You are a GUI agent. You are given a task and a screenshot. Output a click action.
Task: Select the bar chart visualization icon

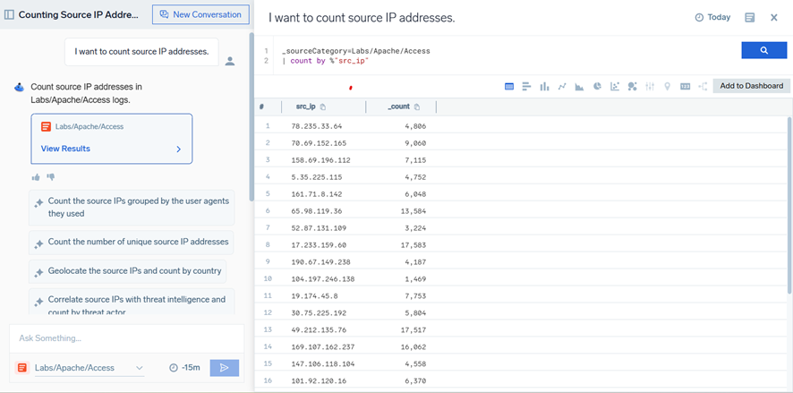click(527, 87)
